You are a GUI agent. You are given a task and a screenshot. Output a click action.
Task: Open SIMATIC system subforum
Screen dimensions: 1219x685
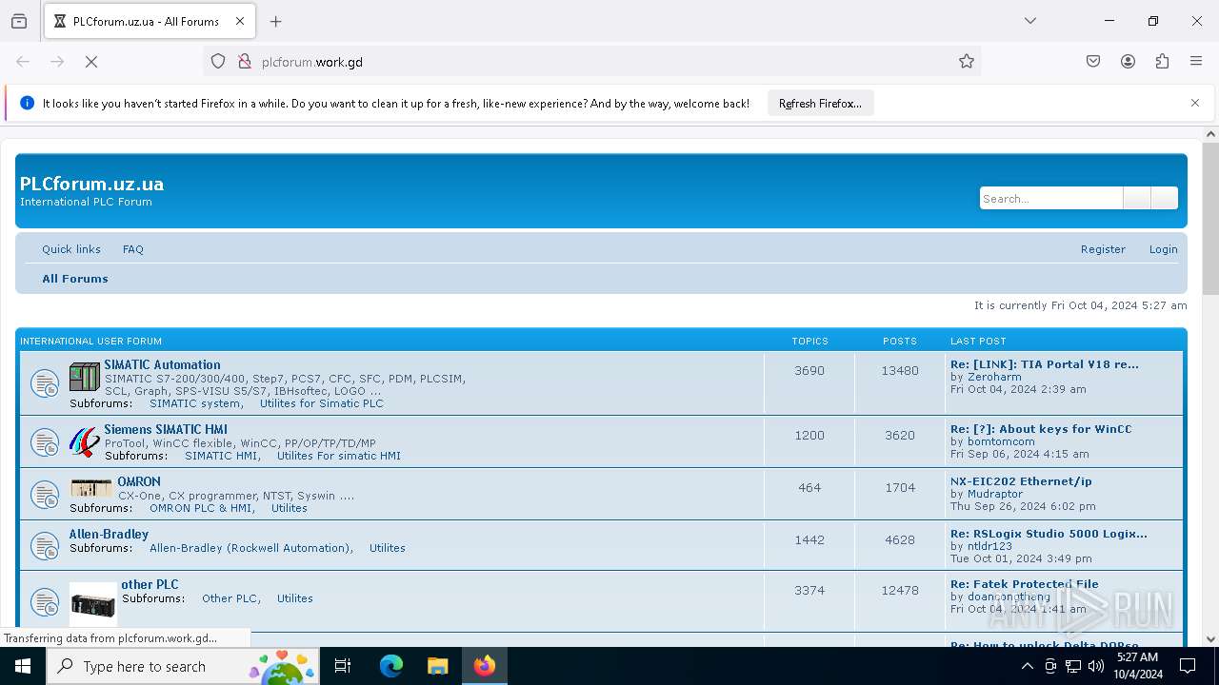click(x=195, y=403)
